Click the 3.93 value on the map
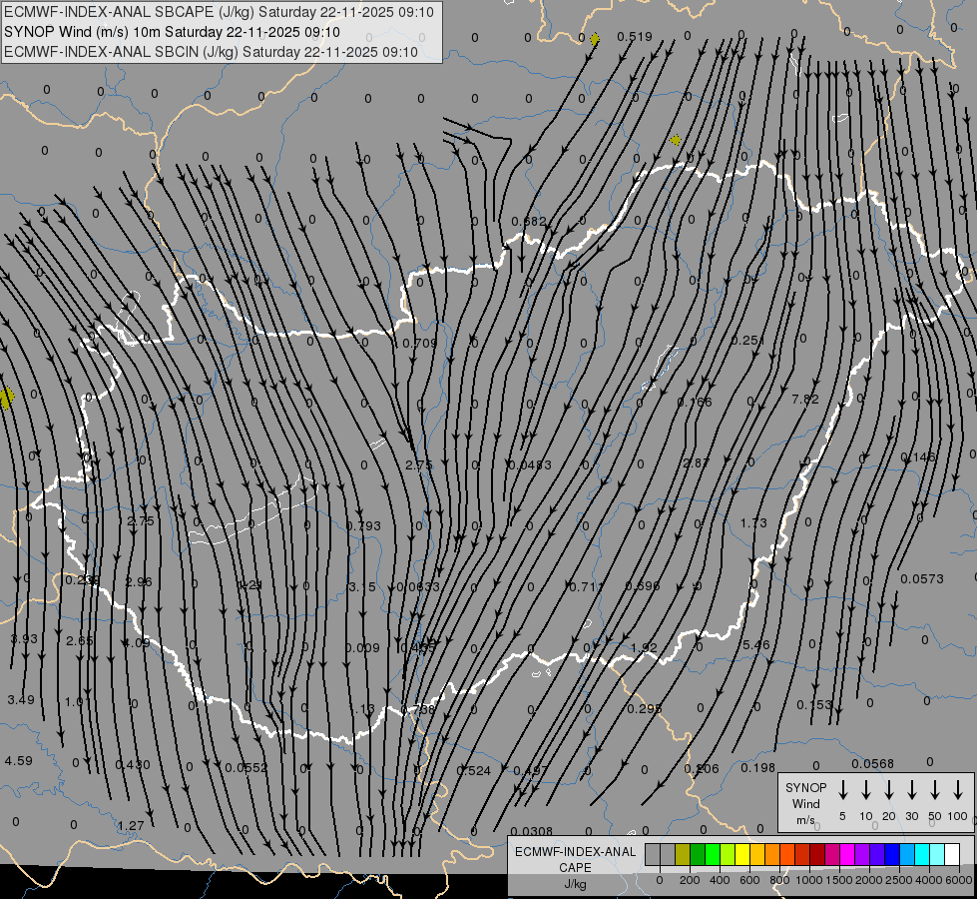The height and width of the screenshot is (899, 977). click(x=24, y=639)
